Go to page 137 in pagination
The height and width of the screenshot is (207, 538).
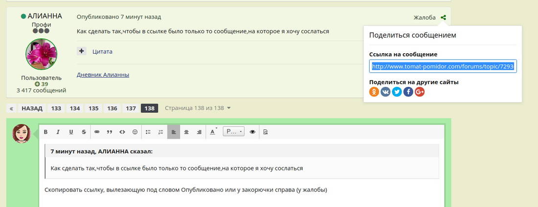click(x=130, y=108)
